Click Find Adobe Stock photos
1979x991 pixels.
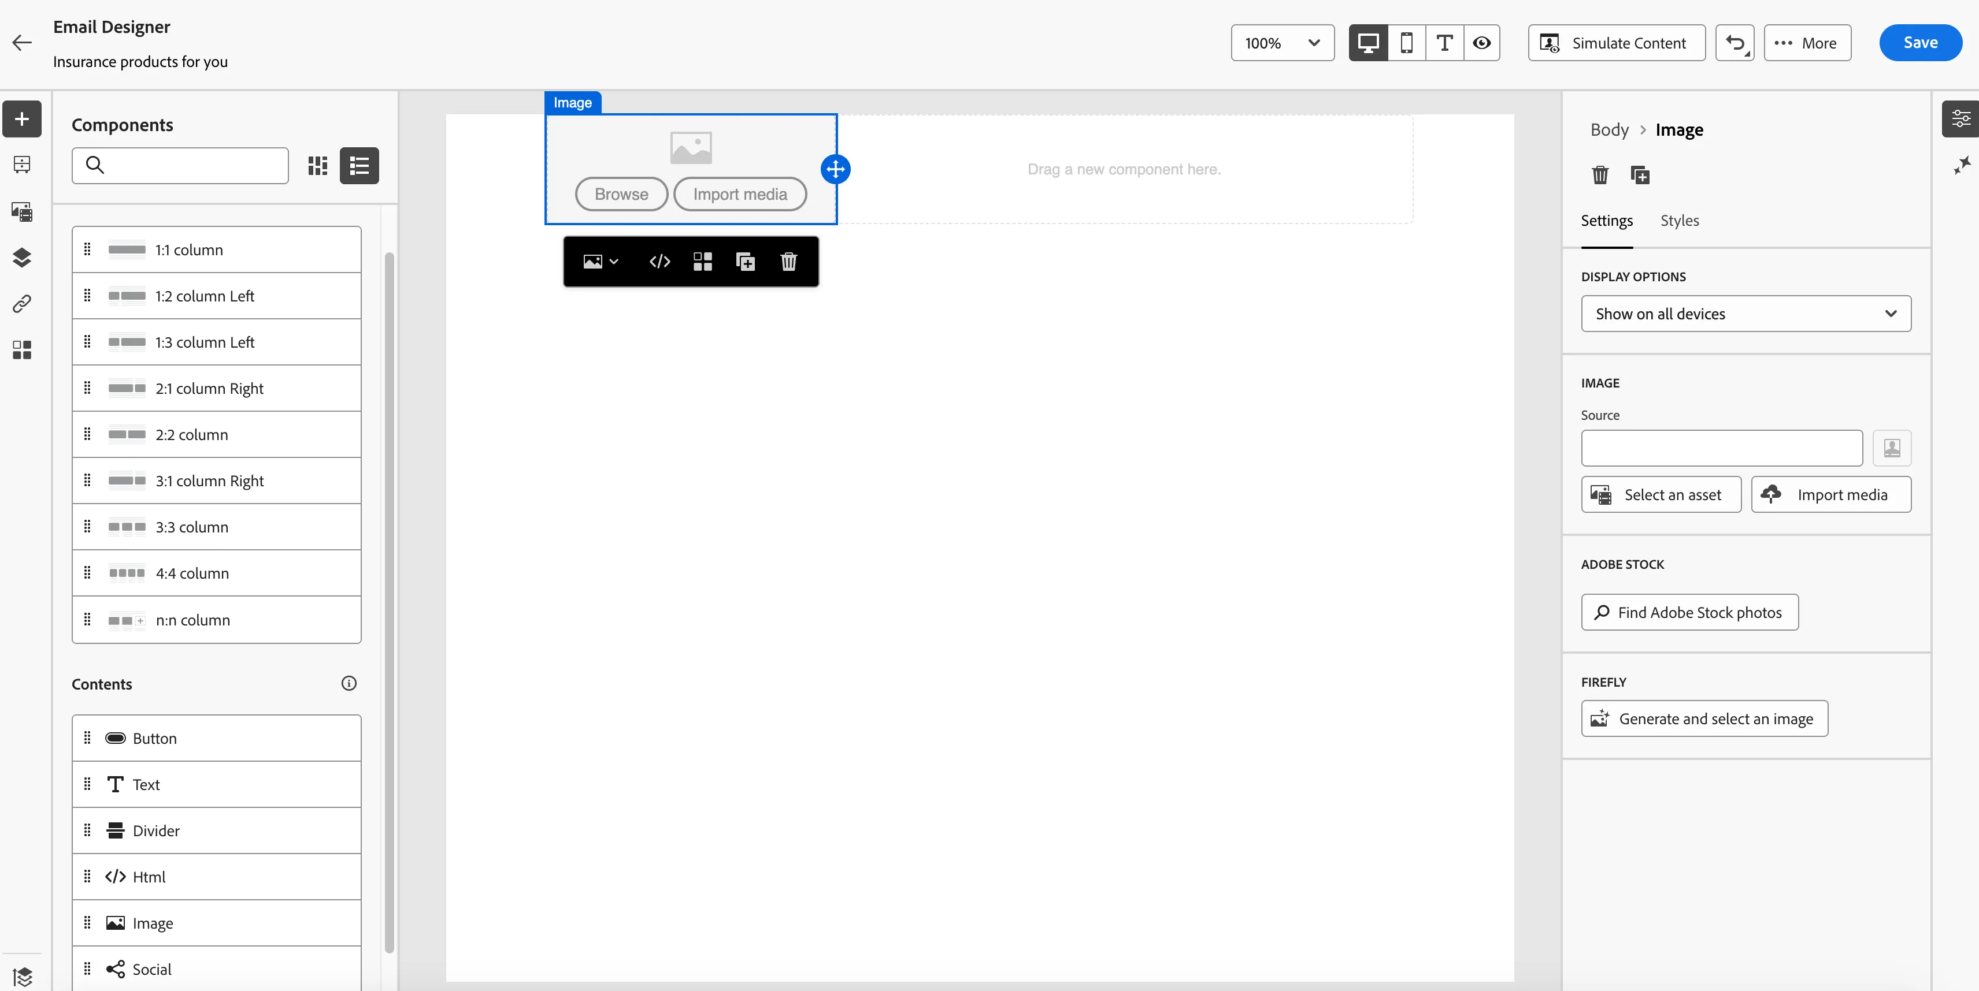click(1689, 613)
